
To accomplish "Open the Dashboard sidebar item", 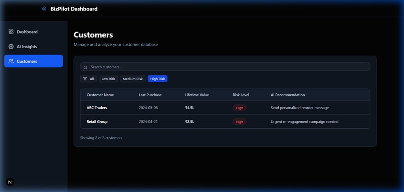I will [x=34, y=32].
